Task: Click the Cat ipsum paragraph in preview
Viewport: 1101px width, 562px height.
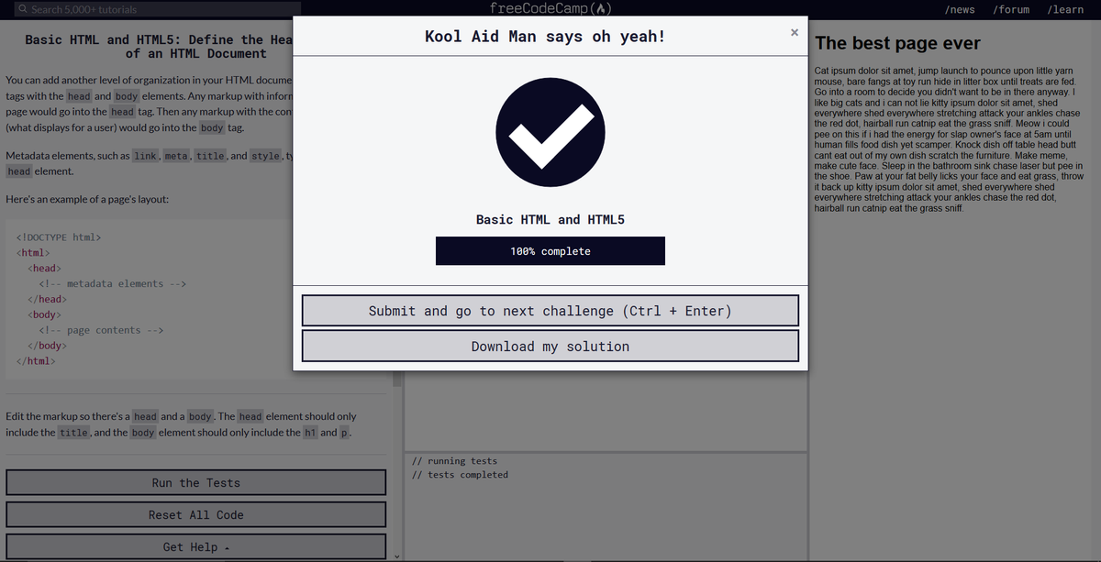Action: [x=950, y=139]
